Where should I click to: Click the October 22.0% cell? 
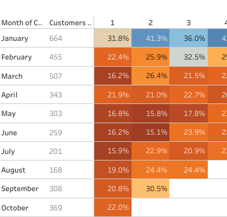pos(113,207)
